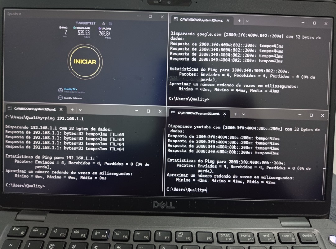
Task: Click the Download icon in Speedtest results
Action: [x=75, y=28]
